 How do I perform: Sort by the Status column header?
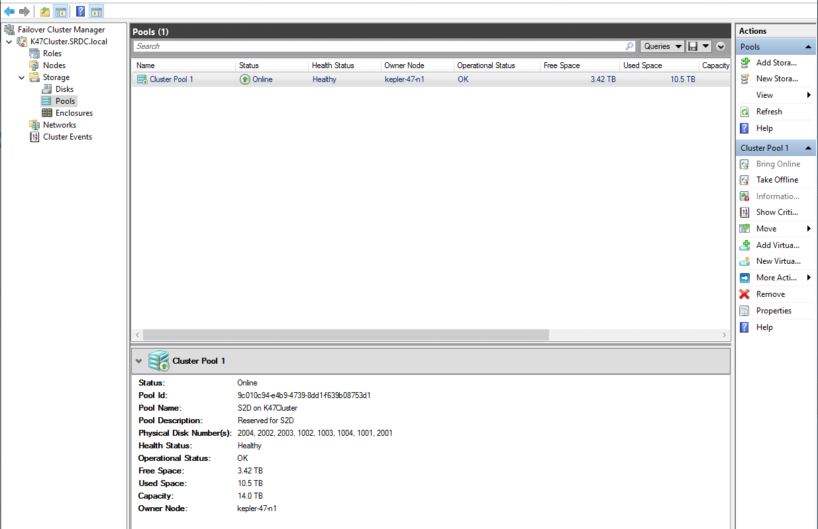click(x=272, y=65)
